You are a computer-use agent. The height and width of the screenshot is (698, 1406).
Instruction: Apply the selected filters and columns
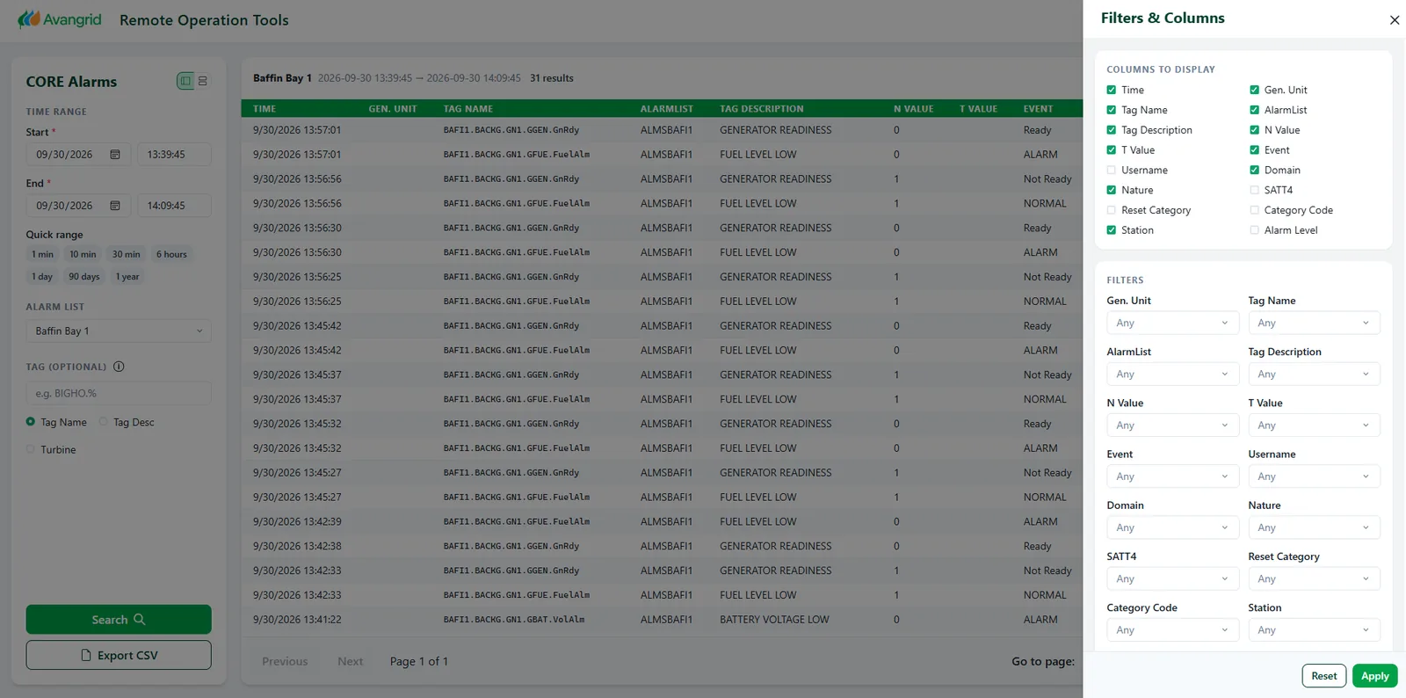click(x=1374, y=676)
